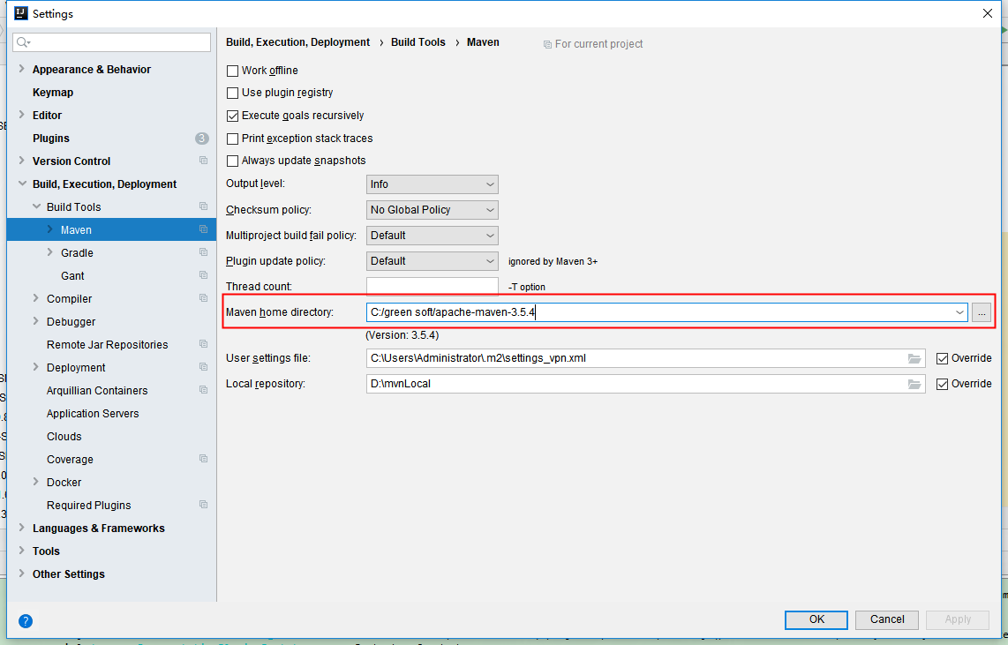Click the ellipsis browse button for Maven home
The height and width of the screenshot is (645, 1008).
[x=982, y=311]
